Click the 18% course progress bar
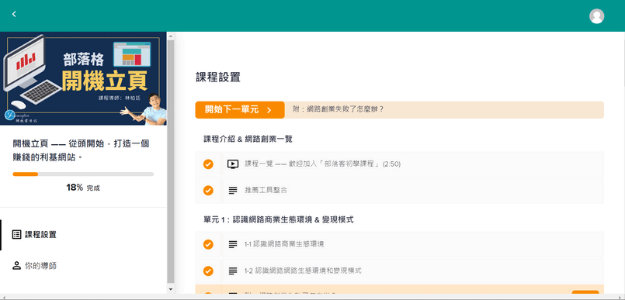The height and width of the screenshot is (300, 625). tap(83, 174)
